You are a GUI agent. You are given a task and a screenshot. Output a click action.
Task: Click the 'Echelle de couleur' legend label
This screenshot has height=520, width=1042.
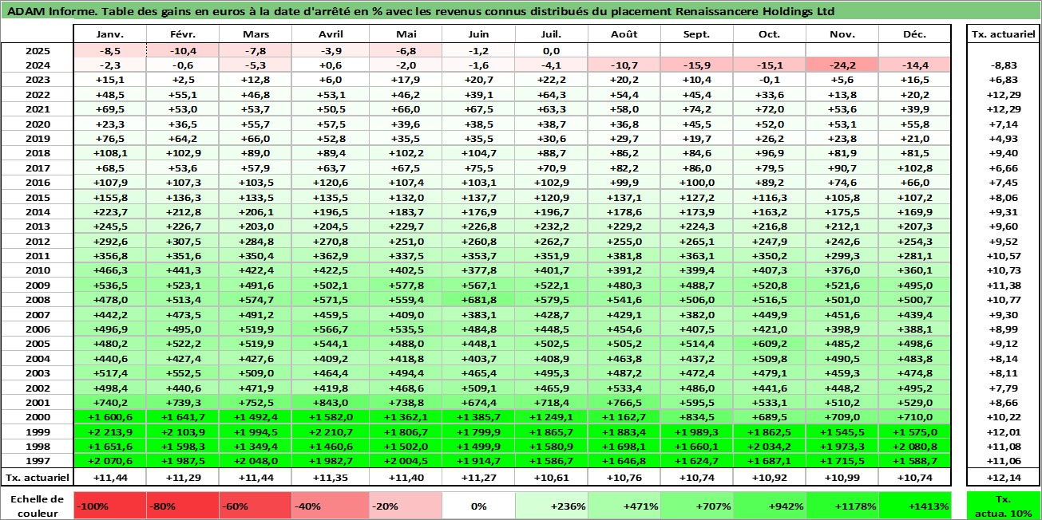point(38,506)
